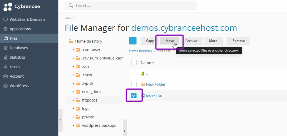Collapse the left sidebar with its arrow handle
The height and width of the screenshot is (136, 287).
click(60, 120)
